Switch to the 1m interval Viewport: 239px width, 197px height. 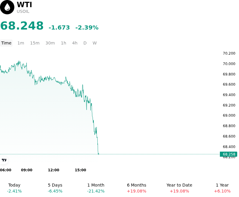(21, 43)
